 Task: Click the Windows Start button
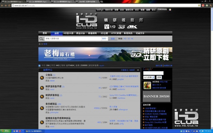[5, 131]
